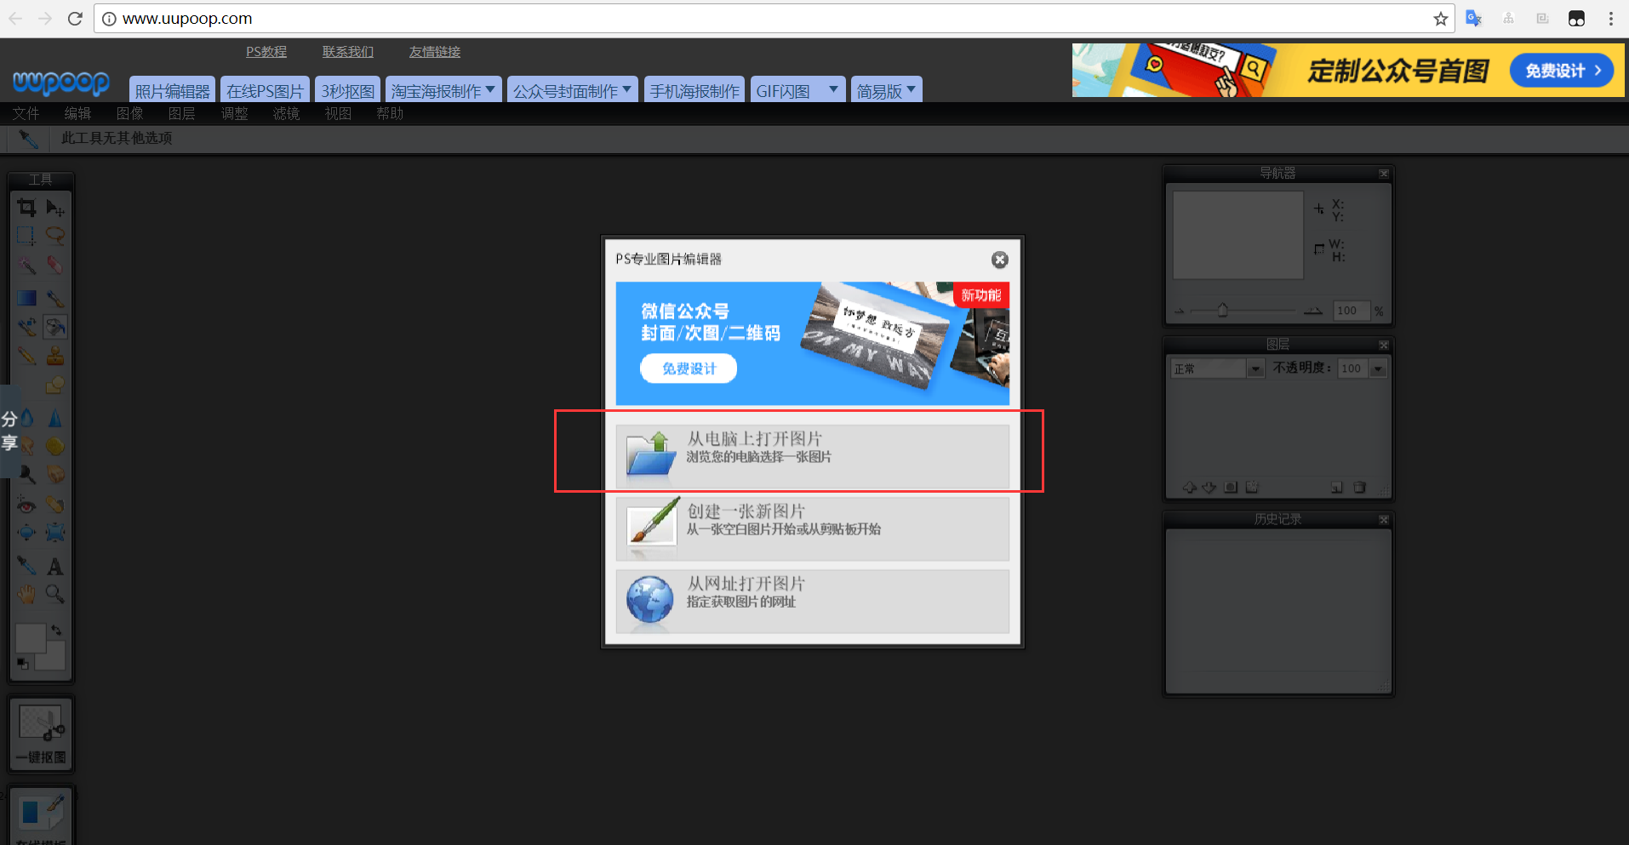Click 免费设计 button in dialog banner
The width and height of the screenshot is (1629, 845).
(x=689, y=368)
